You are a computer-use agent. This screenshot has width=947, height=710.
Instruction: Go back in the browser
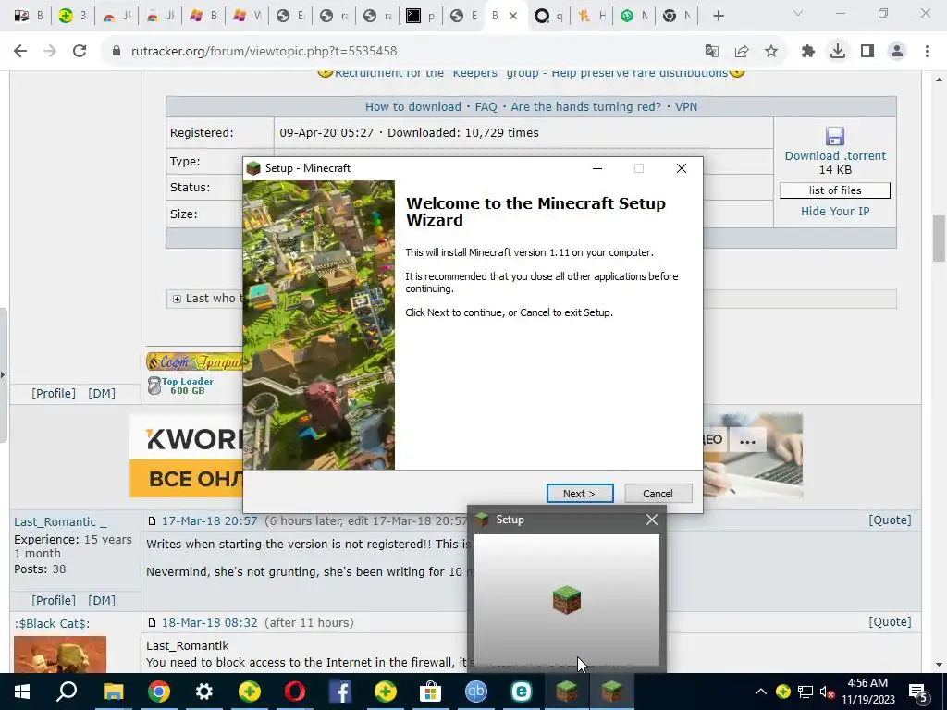point(20,52)
